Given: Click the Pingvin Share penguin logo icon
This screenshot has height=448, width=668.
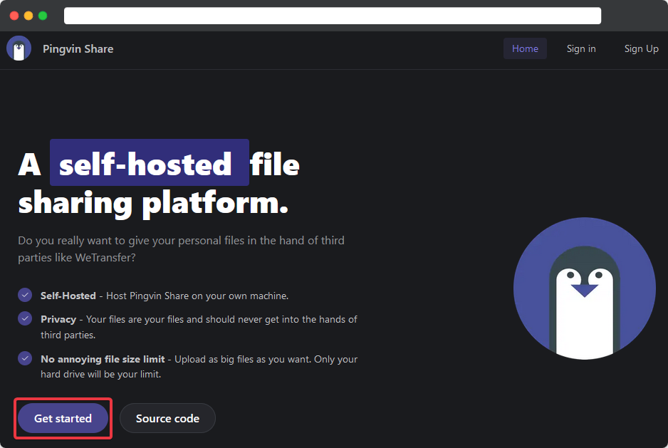Looking at the screenshot, I should tap(18, 48).
